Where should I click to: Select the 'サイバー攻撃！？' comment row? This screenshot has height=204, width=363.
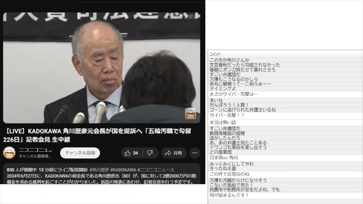coord(227,115)
